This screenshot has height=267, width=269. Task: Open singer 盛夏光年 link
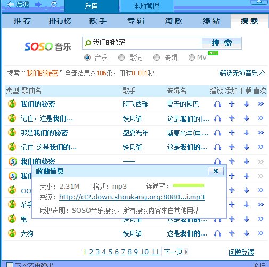pyautogui.click(x=135, y=133)
